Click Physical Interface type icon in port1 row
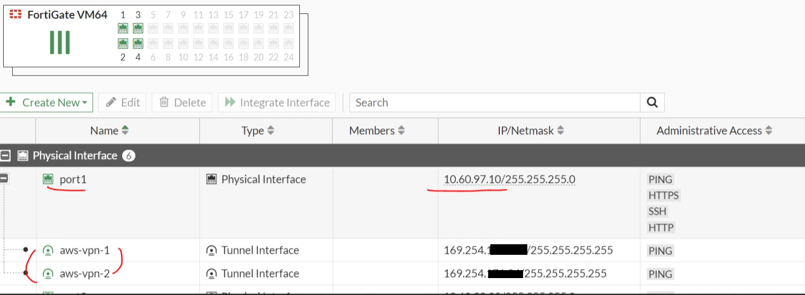Screen dimensions: 805x295 (x=211, y=180)
